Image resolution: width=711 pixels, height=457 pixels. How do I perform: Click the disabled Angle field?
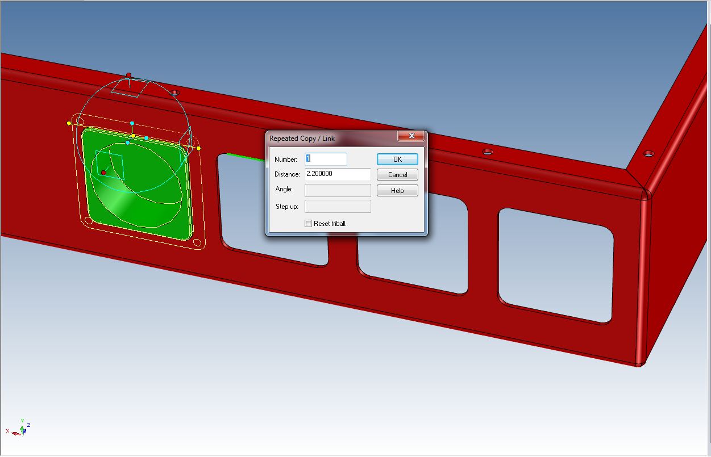(x=338, y=190)
